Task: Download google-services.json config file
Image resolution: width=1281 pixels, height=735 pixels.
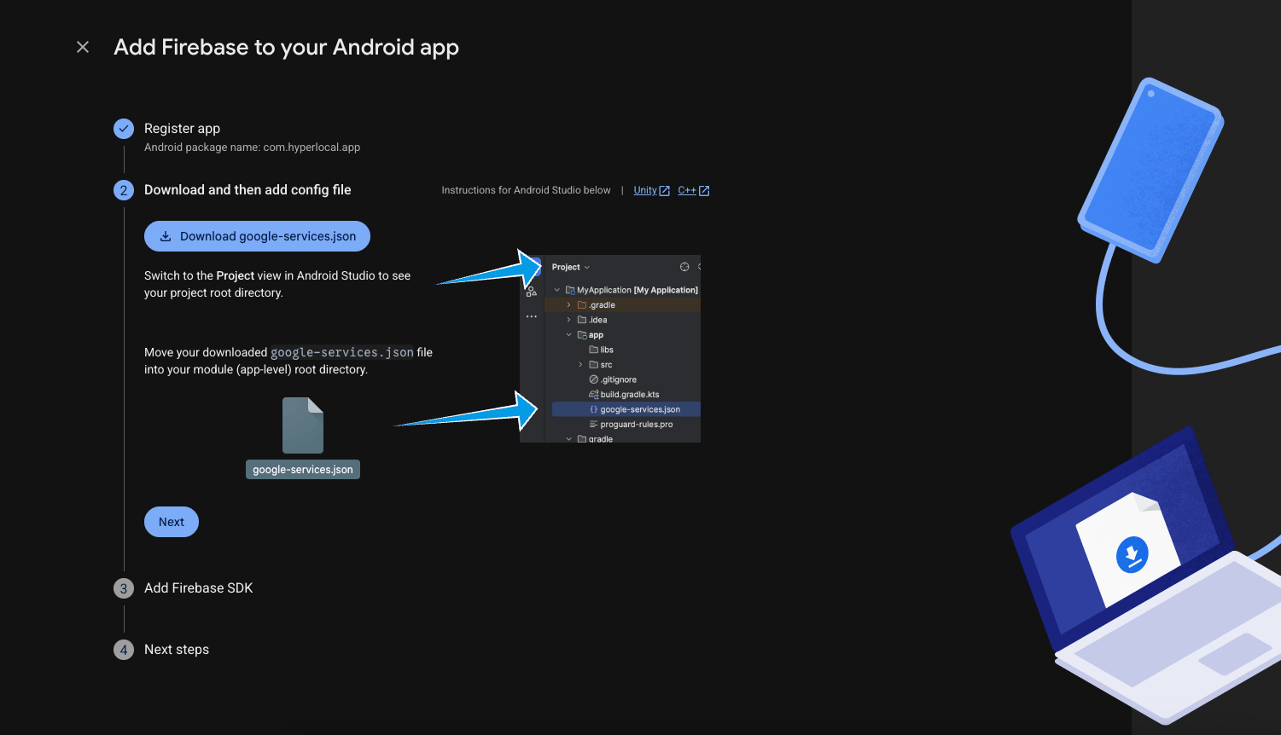Action: tap(257, 236)
